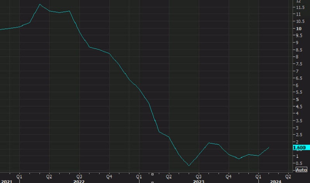Click the upper small square handle on time axis
This screenshot has width=310, height=183.
(152, 174)
